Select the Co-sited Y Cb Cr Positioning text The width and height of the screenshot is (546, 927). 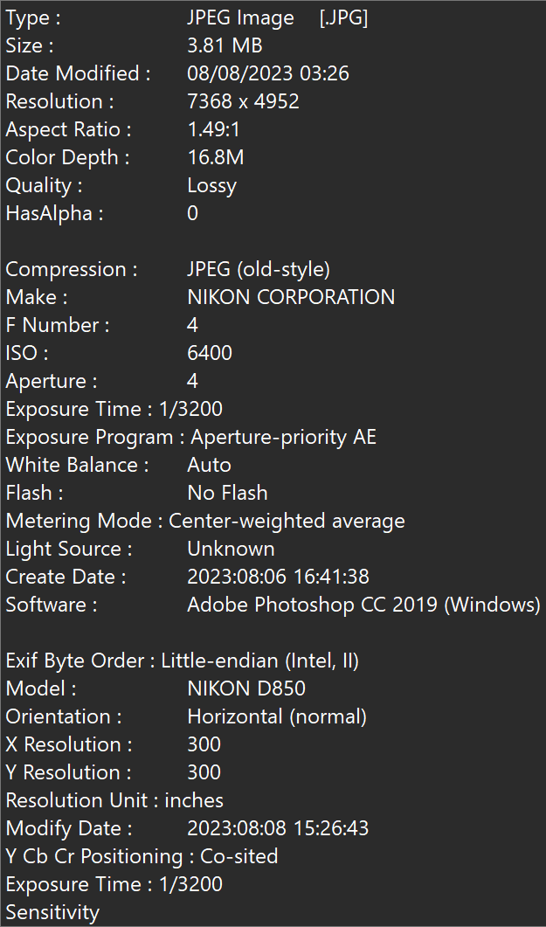point(239,856)
